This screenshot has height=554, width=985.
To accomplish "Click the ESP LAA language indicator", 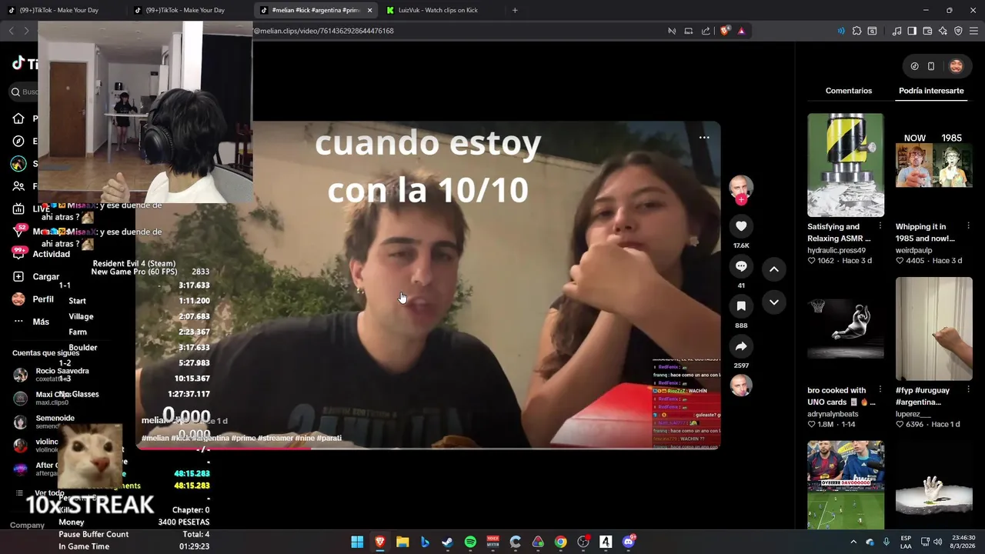I will tap(906, 542).
